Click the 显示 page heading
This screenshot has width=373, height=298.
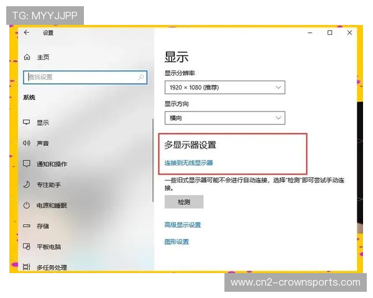[x=177, y=57]
